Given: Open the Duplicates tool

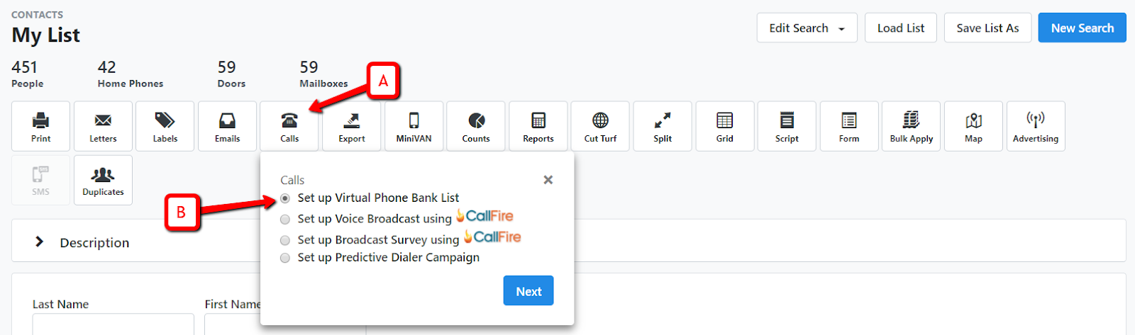Looking at the screenshot, I should click(103, 181).
